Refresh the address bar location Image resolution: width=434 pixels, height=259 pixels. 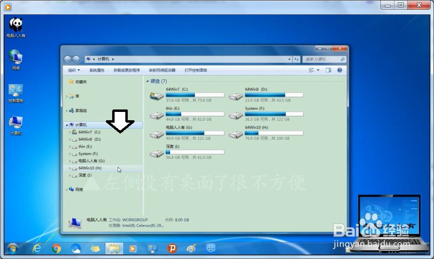tap(296, 59)
